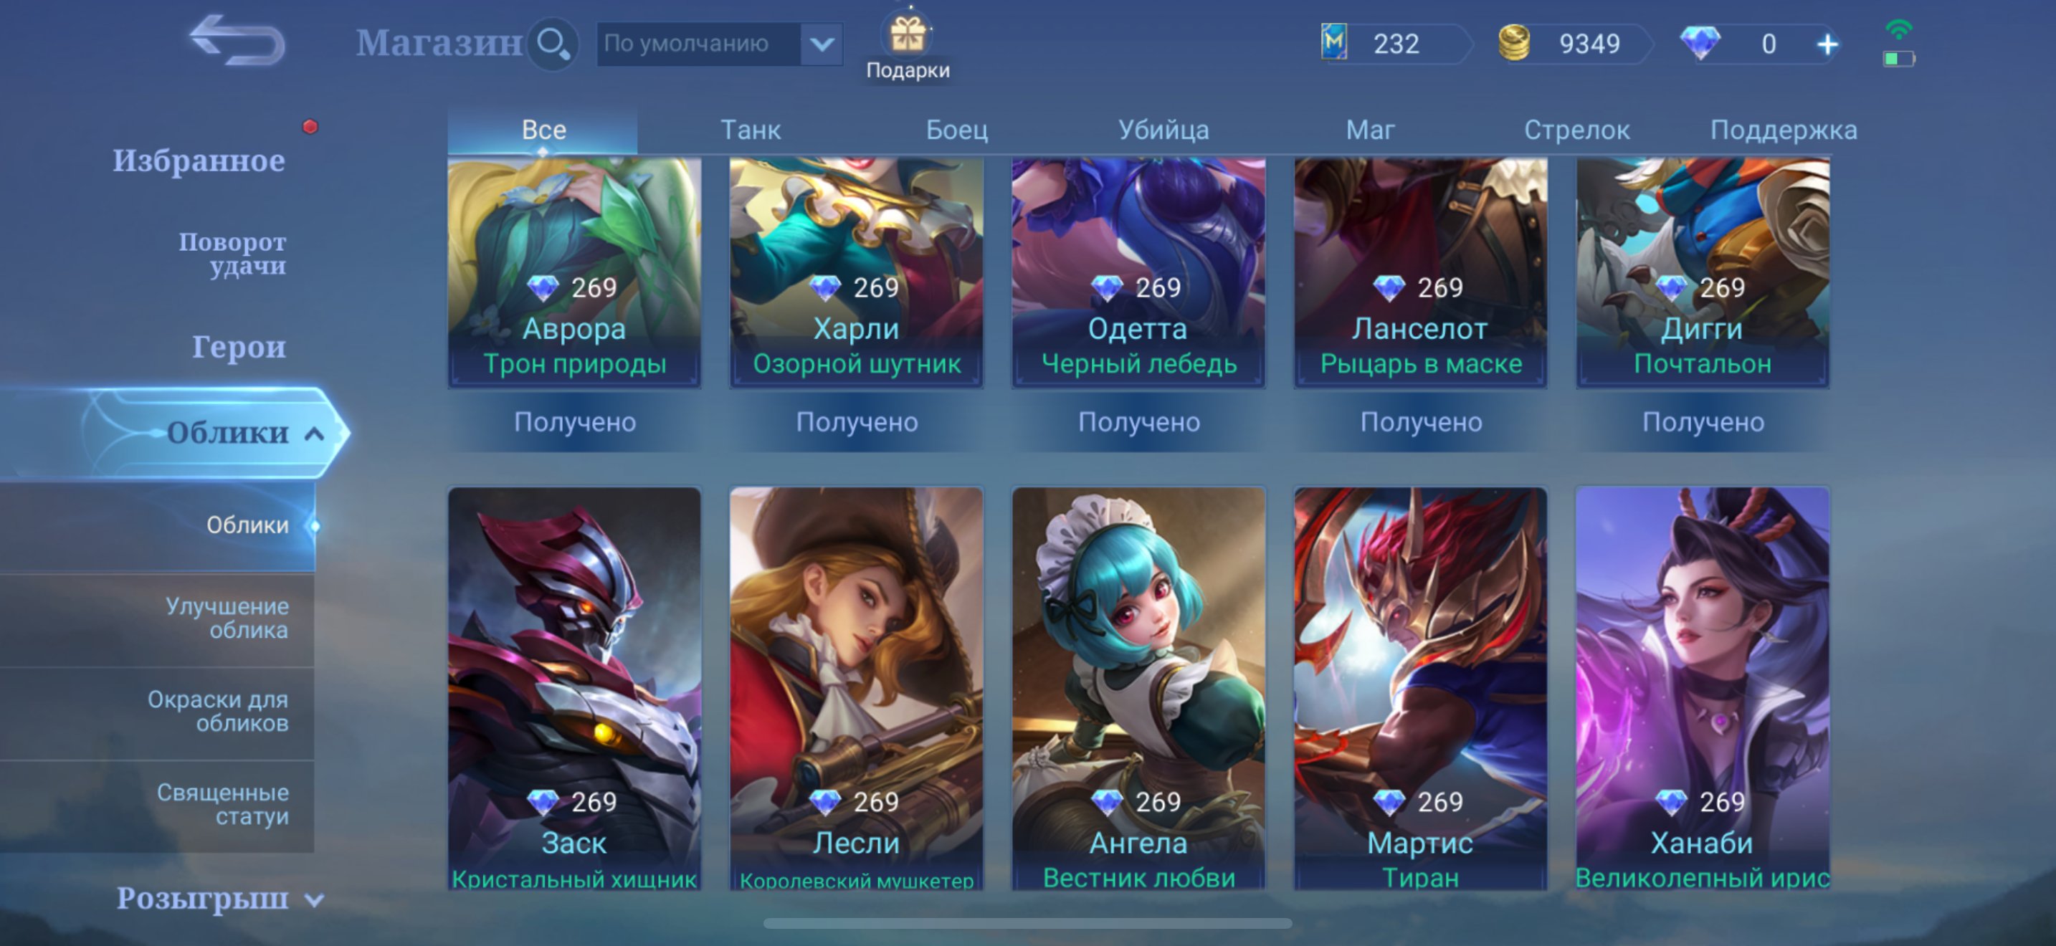Open the По умолчанию sort dropdown
This screenshot has height=946, width=2056.
click(x=719, y=44)
